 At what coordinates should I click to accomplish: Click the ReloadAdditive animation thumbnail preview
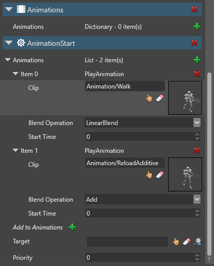coord(185,174)
